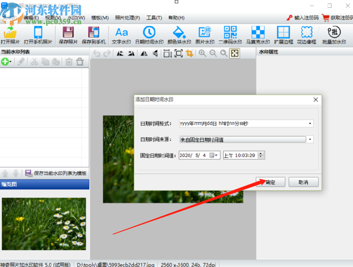Open the 帮助(H) menu
This screenshot has height=267, width=353.
tap(176, 18)
